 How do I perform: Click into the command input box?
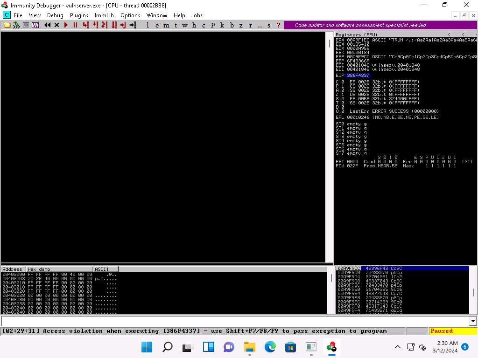pyautogui.click(x=233, y=321)
